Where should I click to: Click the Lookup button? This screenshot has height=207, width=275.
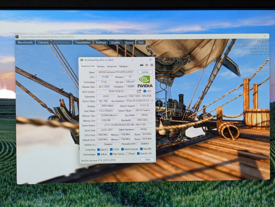point(145,72)
